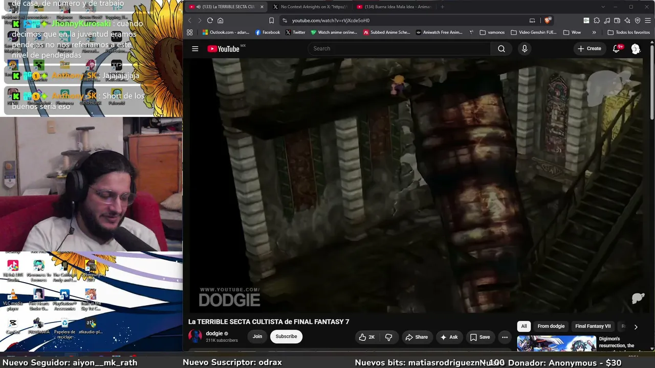
Task: Click the Ask button
Action: (449, 337)
